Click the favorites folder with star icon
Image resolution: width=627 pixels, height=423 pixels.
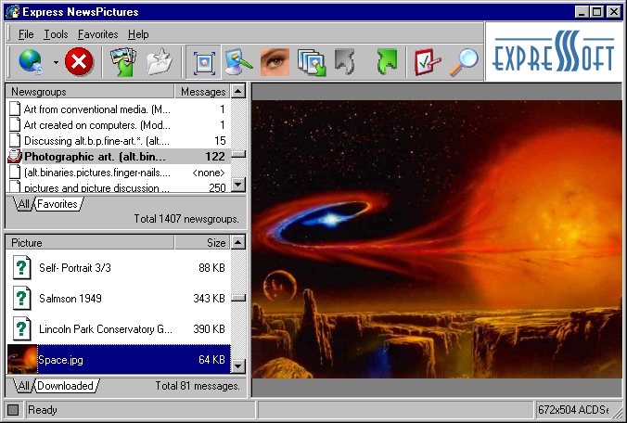(x=160, y=62)
